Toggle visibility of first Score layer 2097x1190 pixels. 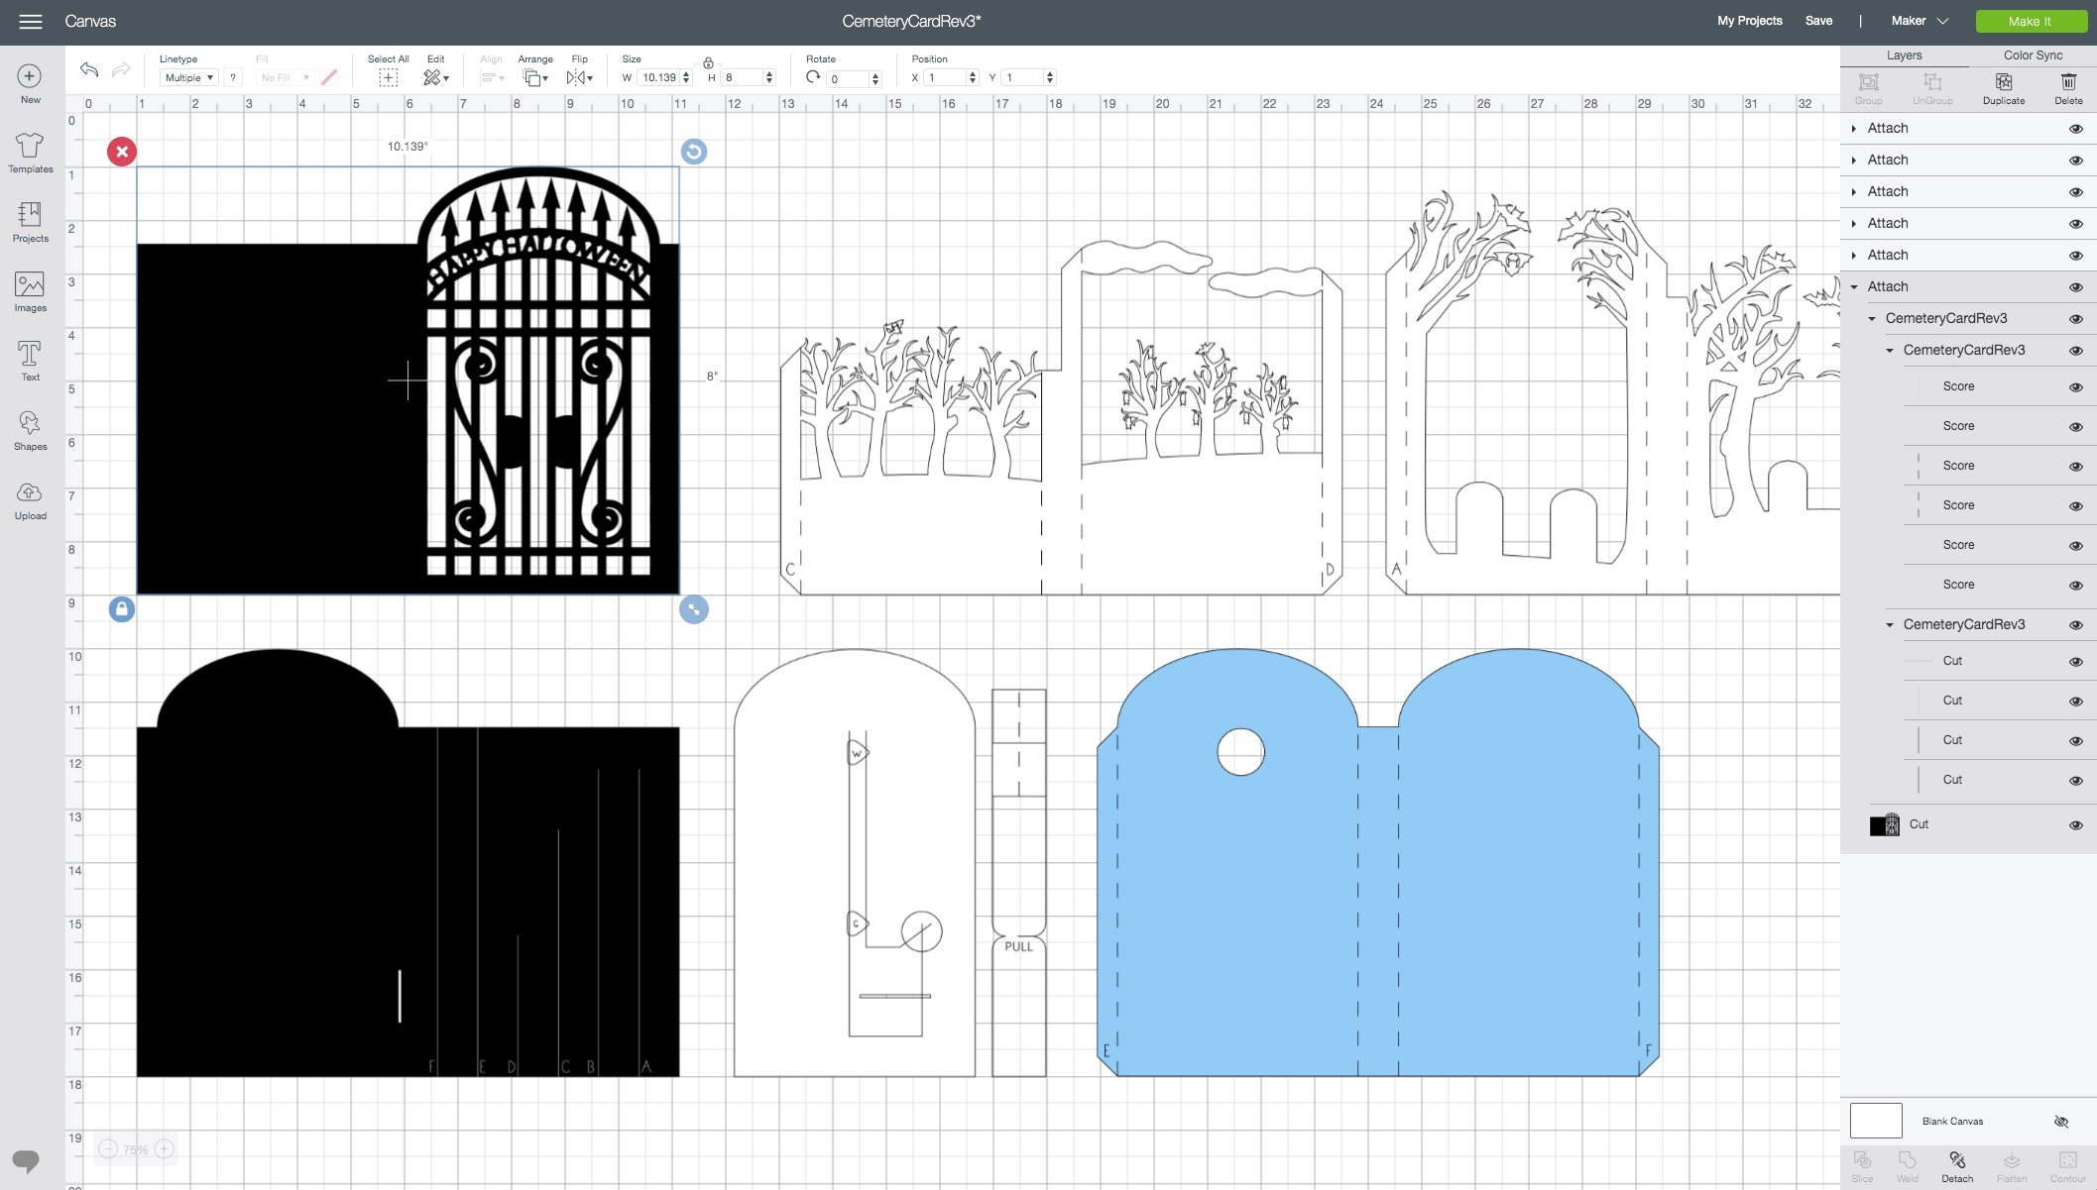coord(2075,387)
